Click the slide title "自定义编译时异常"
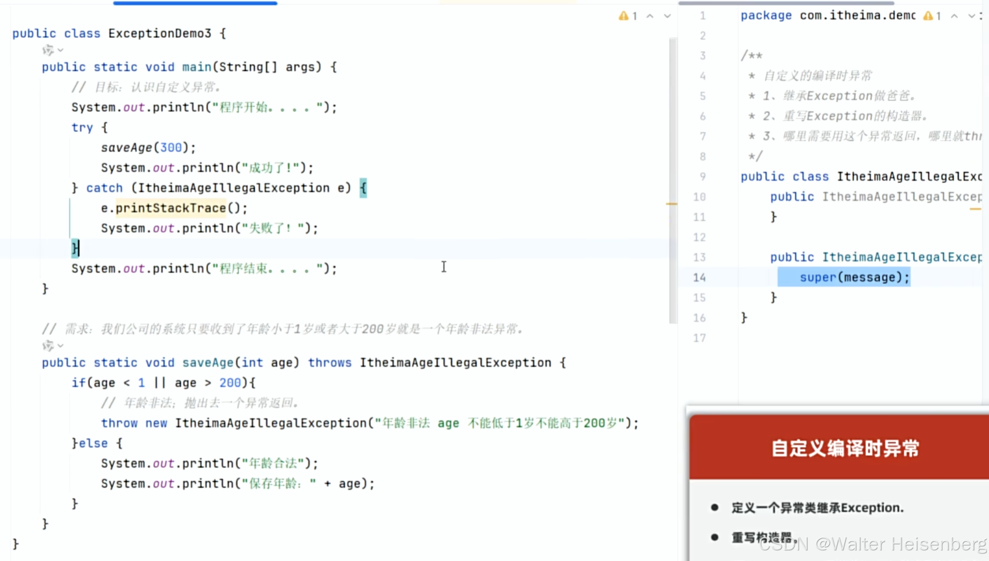 pyautogui.click(x=845, y=448)
